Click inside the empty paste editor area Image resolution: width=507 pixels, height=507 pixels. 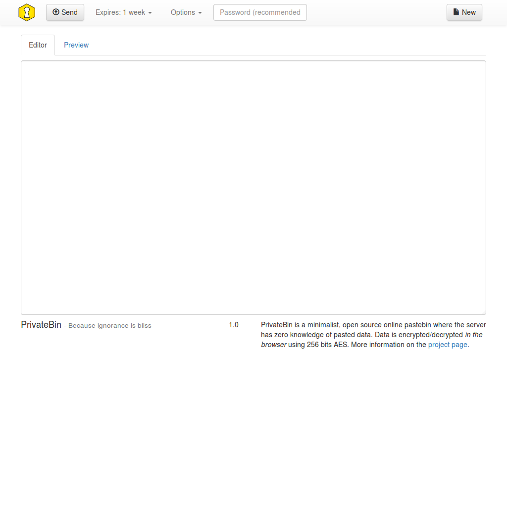click(253, 187)
